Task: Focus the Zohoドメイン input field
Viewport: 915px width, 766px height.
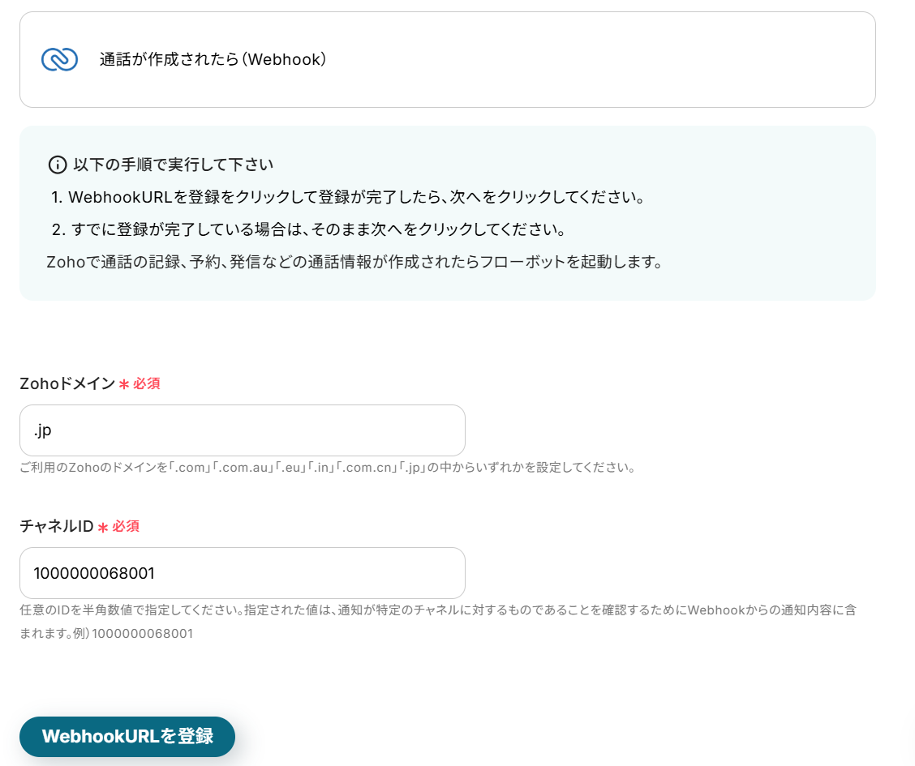Action: pos(243,430)
